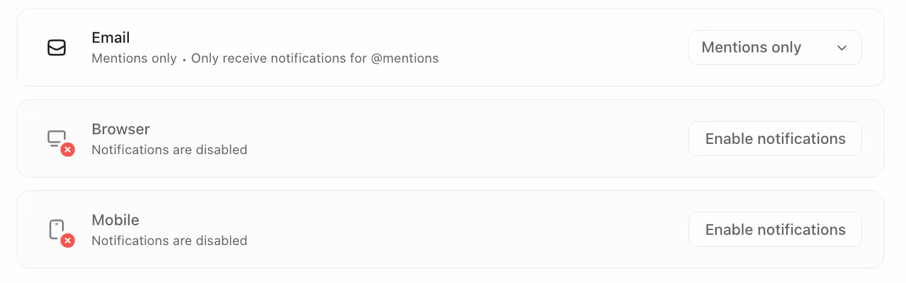Click the red X badge on Mobile icon
The height and width of the screenshot is (283, 906).
[68, 241]
